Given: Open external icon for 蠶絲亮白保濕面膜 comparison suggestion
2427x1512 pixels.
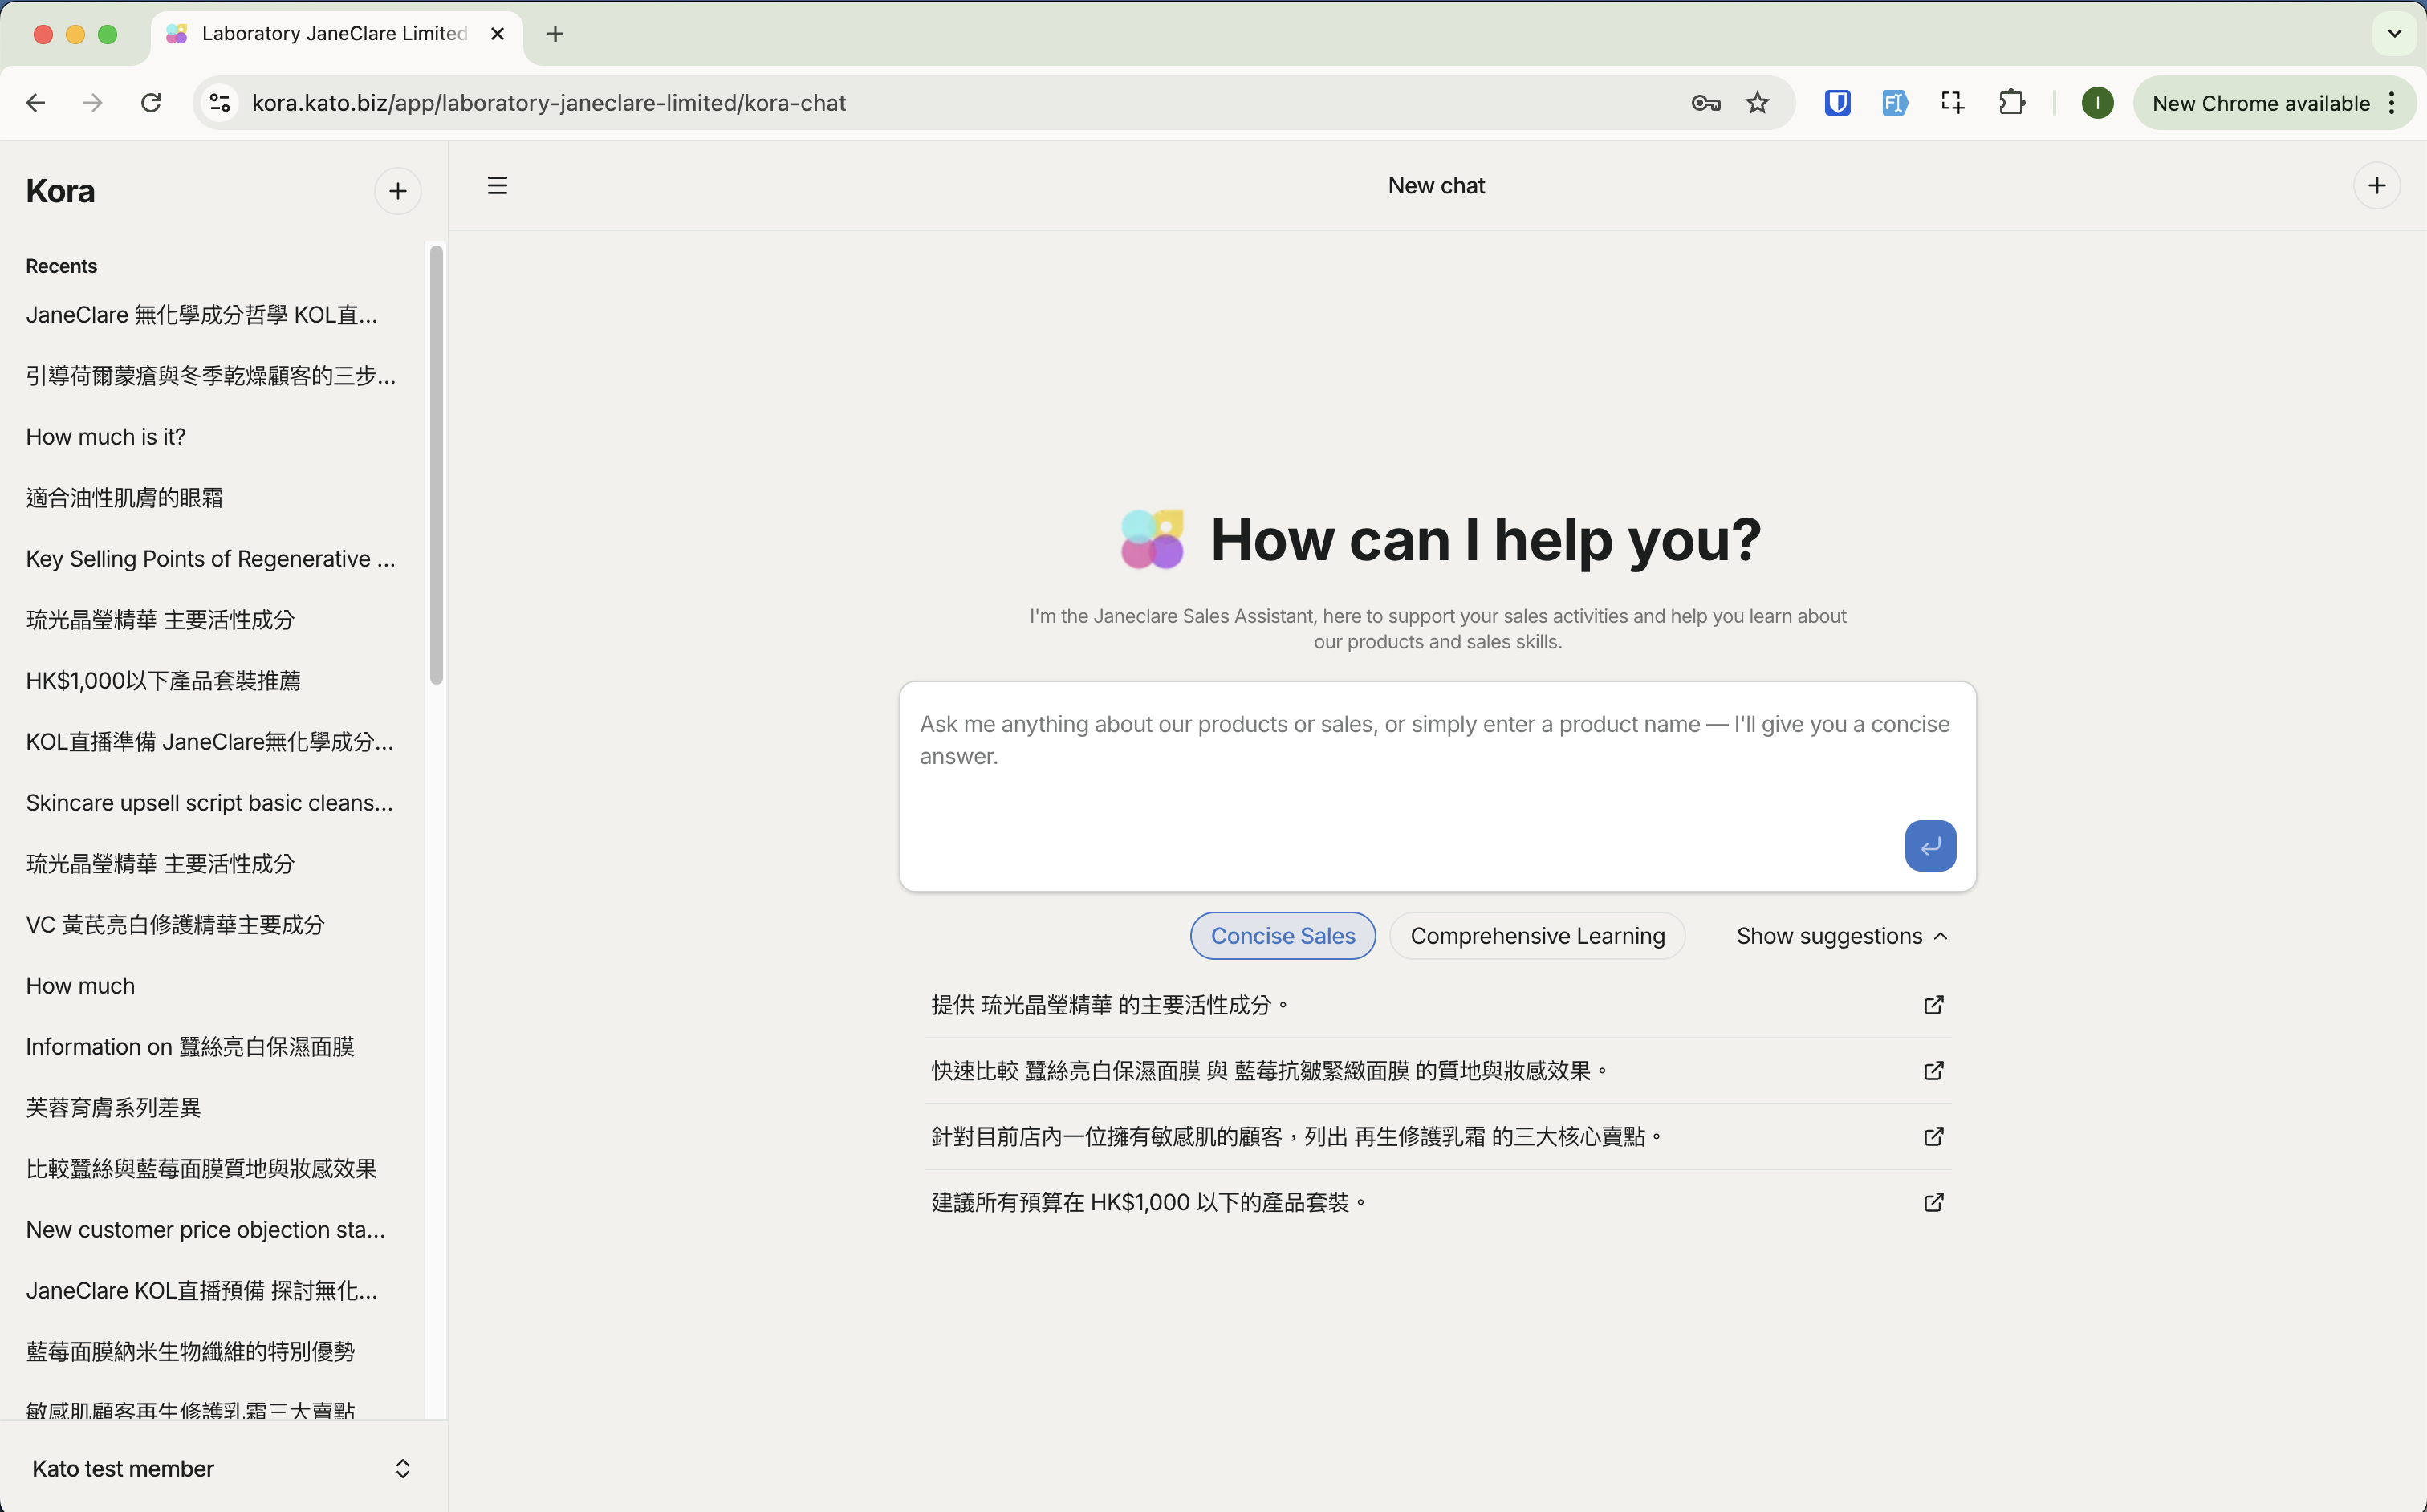Looking at the screenshot, I should click(1933, 1071).
